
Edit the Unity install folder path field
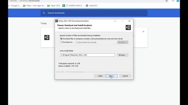click(x=88, y=55)
